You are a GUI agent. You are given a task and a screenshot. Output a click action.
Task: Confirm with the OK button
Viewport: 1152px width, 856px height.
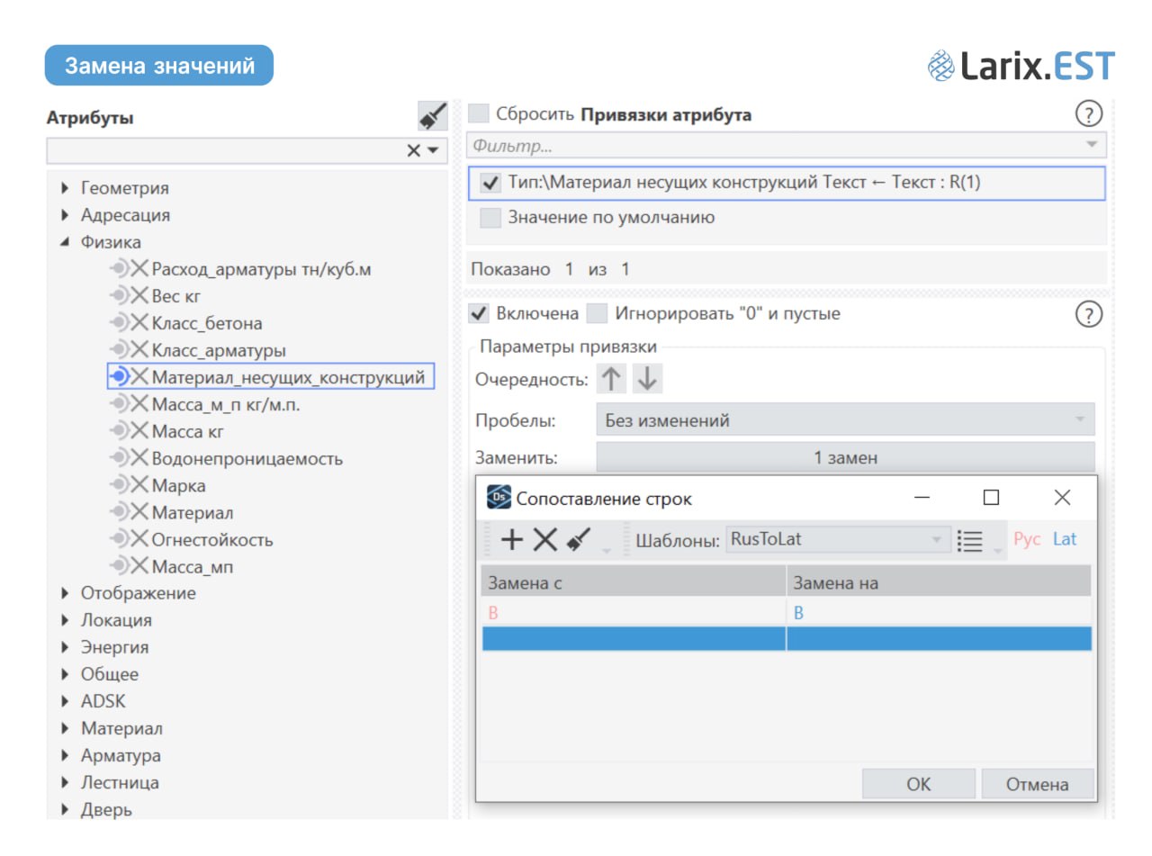[x=919, y=784]
